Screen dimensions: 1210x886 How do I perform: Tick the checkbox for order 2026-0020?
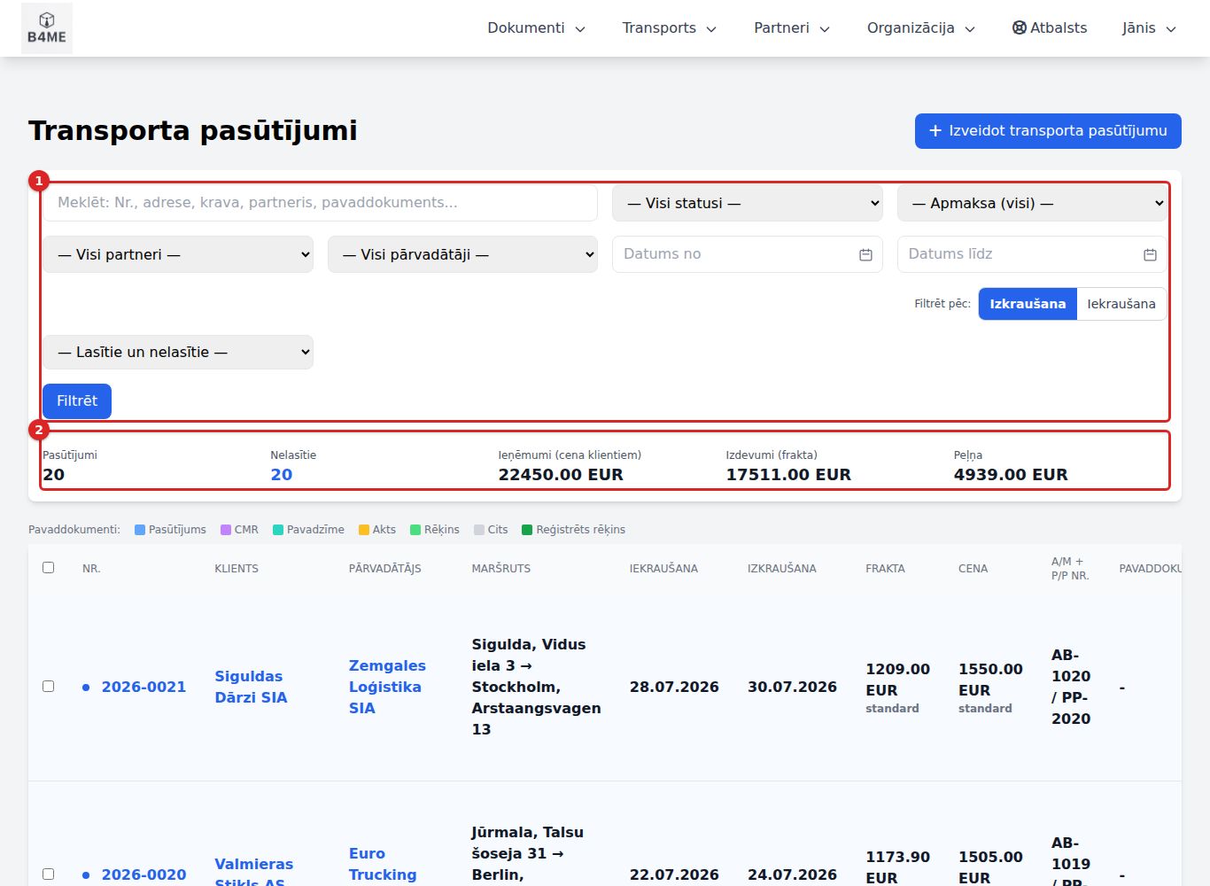[x=49, y=874]
